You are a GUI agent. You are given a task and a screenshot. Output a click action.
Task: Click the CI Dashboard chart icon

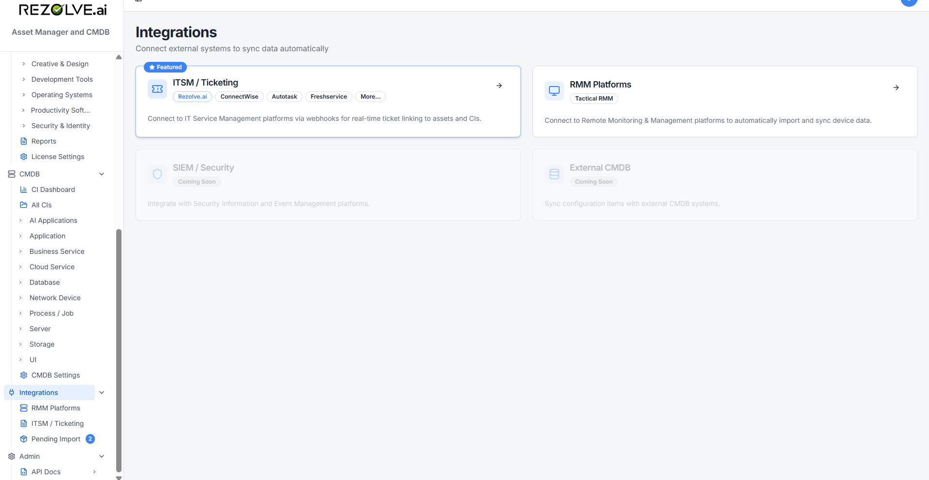(x=24, y=189)
